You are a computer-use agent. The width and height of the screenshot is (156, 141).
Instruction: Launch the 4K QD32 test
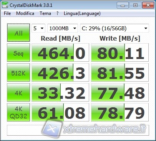[18, 112]
